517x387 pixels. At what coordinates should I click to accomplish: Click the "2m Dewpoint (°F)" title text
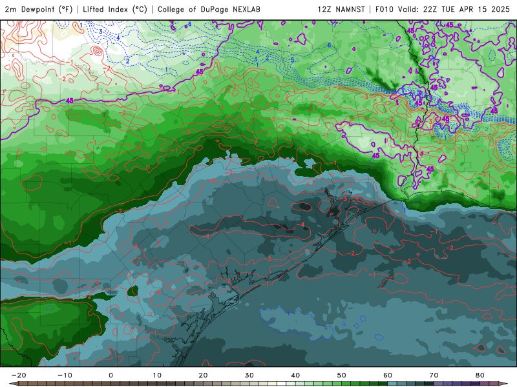coord(39,10)
